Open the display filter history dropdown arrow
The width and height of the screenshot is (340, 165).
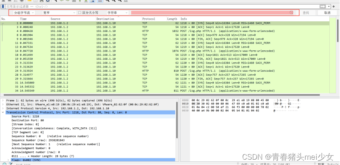[x=329, y=7]
